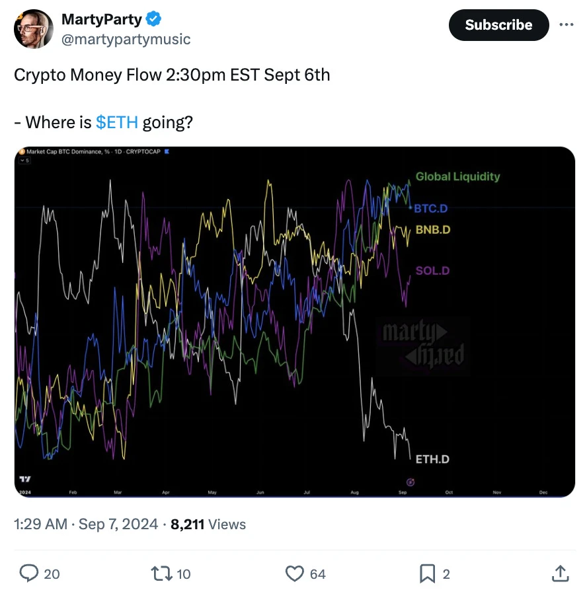This screenshot has width=587, height=592.
Task: Open the three-dot more options menu
Action: coord(567,25)
